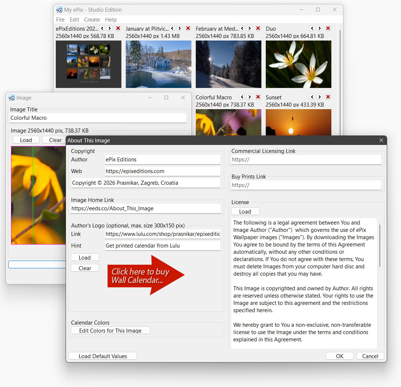This screenshot has height=387, width=401.
Task: Move January at Plitvice image left
Action: coord(172,28)
